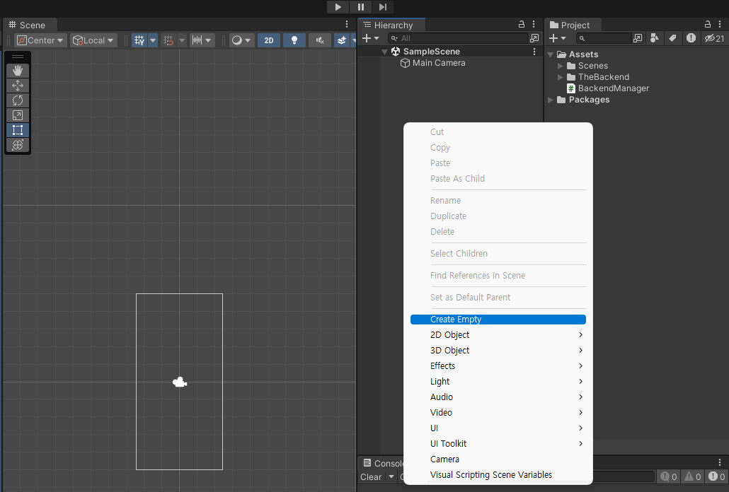729x492 pixels.
Task: Choose Camera from the context menu
Action: point(498,459)
